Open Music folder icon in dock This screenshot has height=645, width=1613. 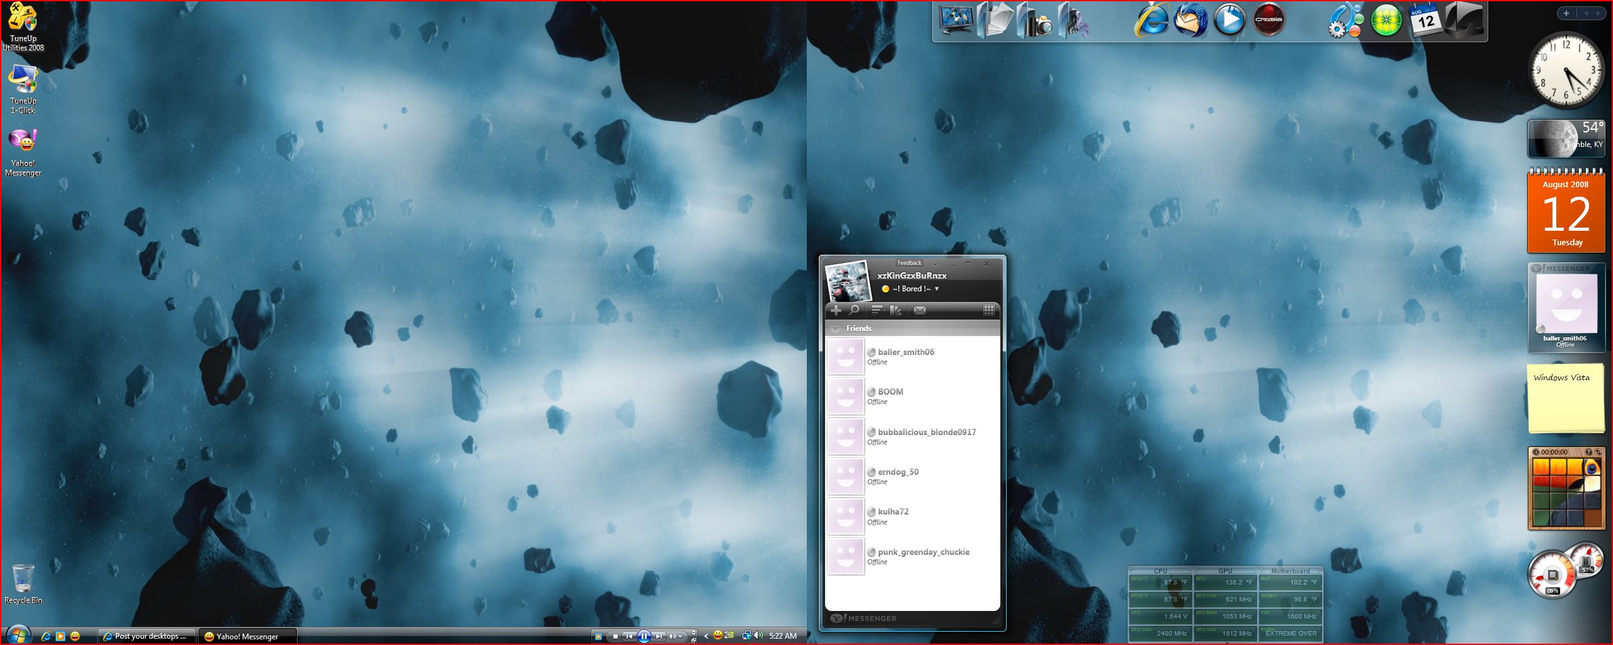pos(1073,20)
